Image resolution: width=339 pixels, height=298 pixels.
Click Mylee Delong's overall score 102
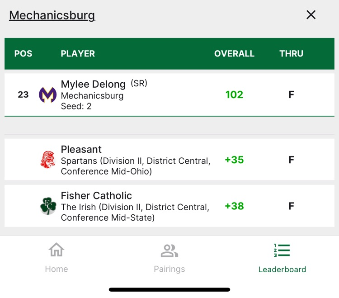(234, 95)
